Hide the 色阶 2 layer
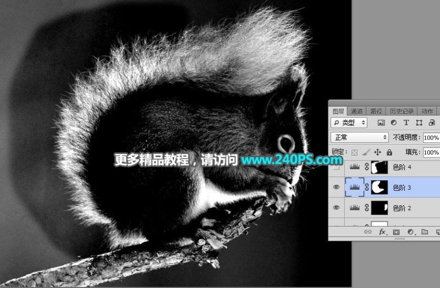The width and height of the screenshot is (440, 288). [x=336, y=208]
